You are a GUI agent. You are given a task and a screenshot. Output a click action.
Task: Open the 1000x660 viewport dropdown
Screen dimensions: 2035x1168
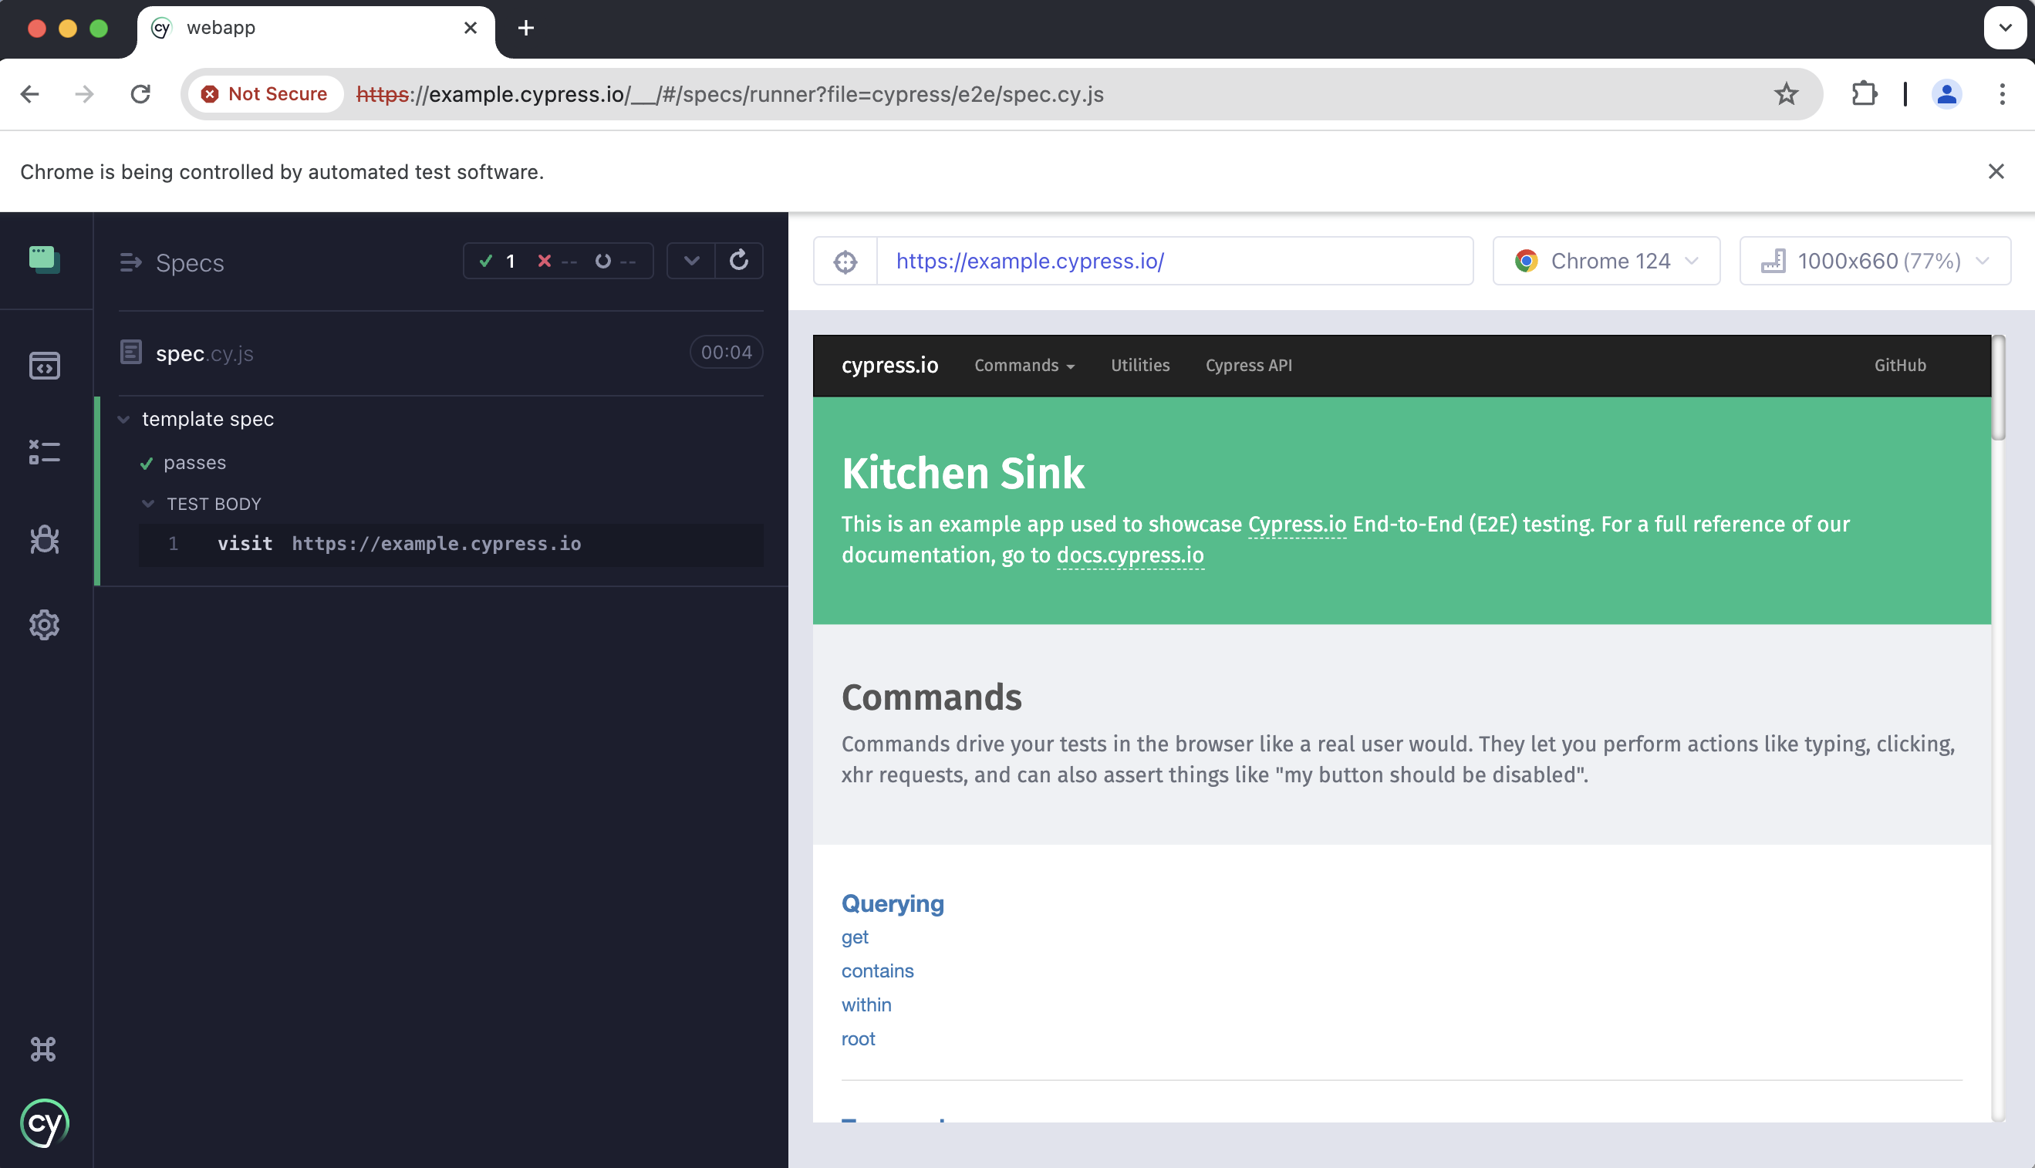(x=1874, y=262)
